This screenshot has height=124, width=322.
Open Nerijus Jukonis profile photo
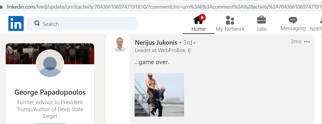pos(120,45)
